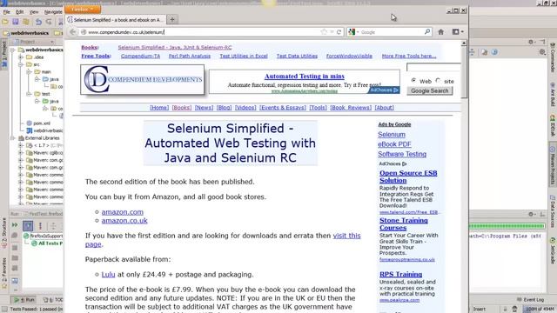557x313 pixels.
Task: Open a new Firefox tab
Action: pos(172,19)
